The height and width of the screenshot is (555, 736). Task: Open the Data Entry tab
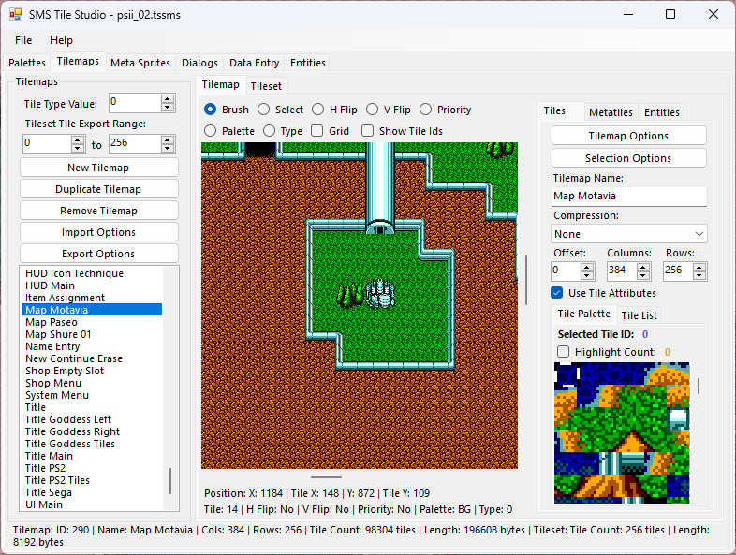click(254, 63)
